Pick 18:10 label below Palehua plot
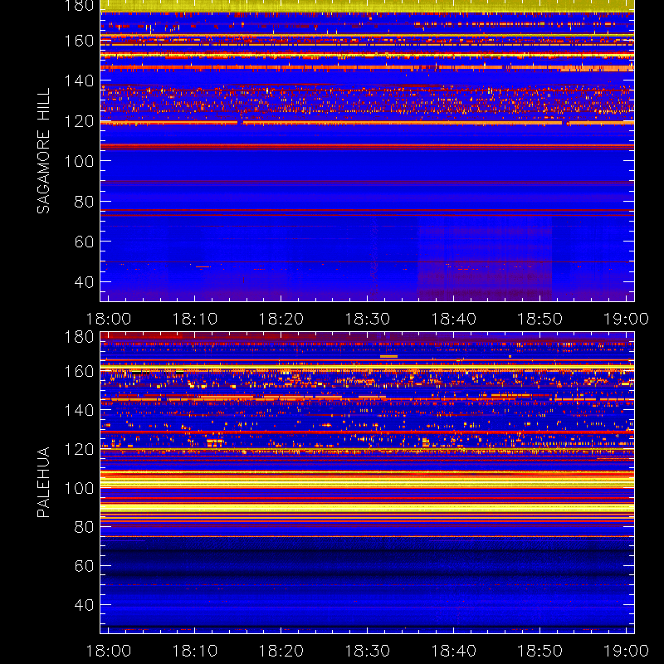664x664 pixels. click(x=195, y=651)
